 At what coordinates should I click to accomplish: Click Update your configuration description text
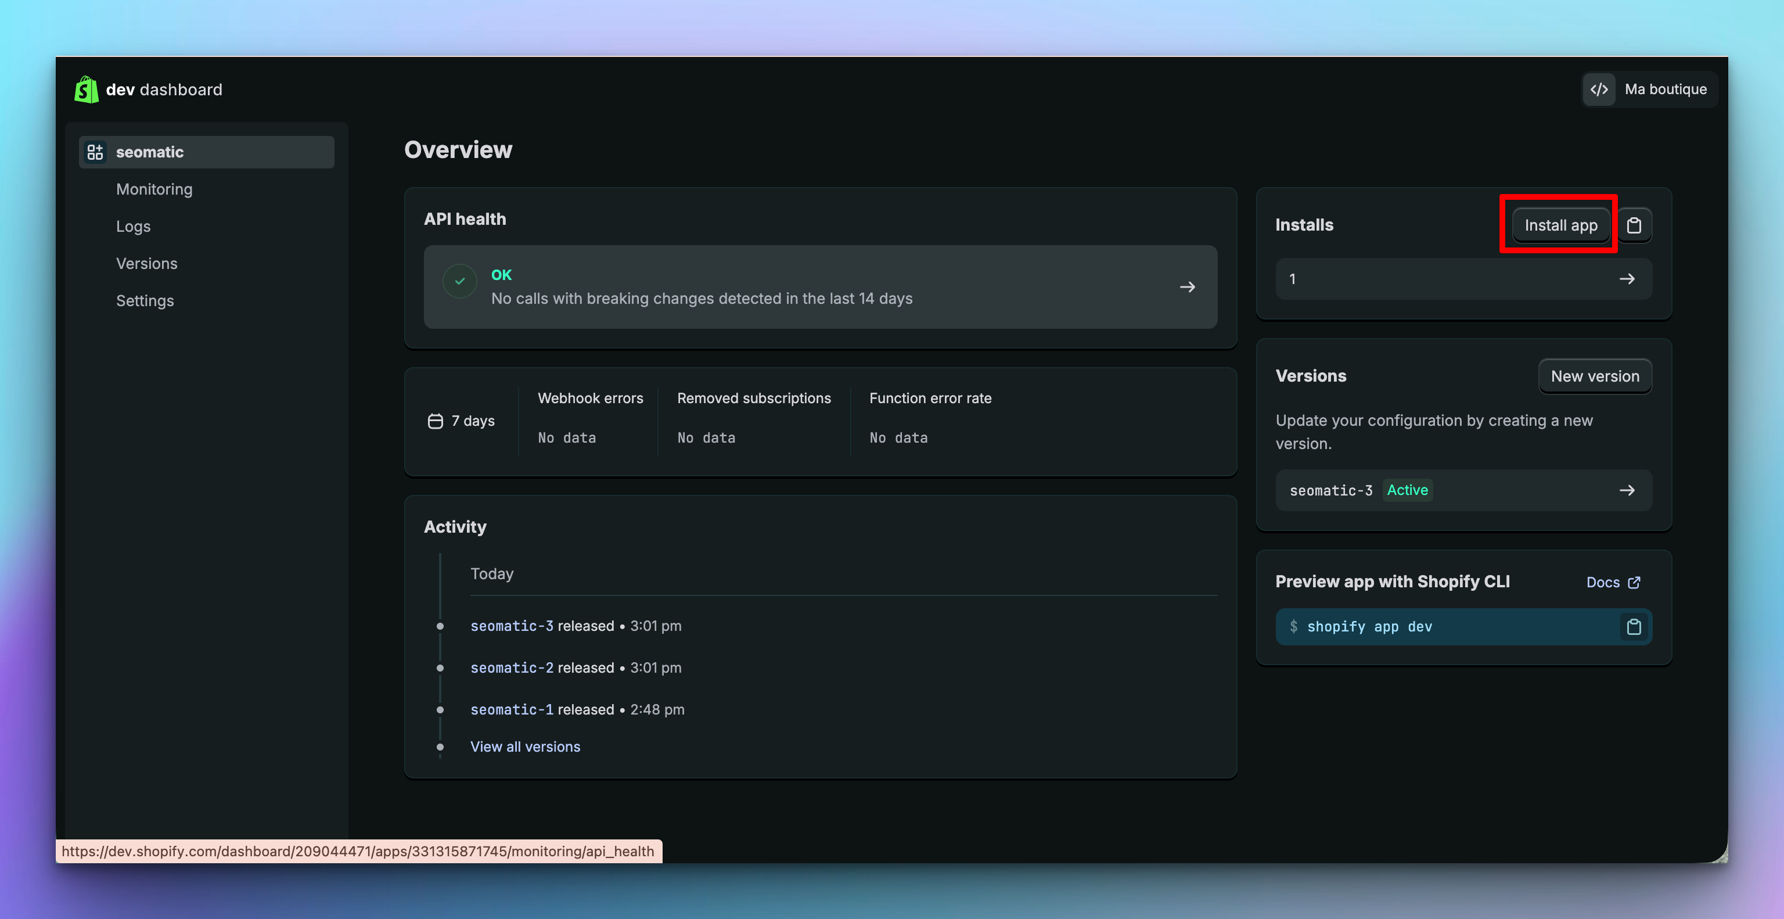pyautogui.click(x=1434, y=432)
